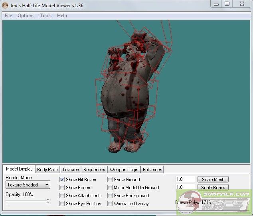
Task: Switch to the Sequences tab
Action: coord(94,170)
